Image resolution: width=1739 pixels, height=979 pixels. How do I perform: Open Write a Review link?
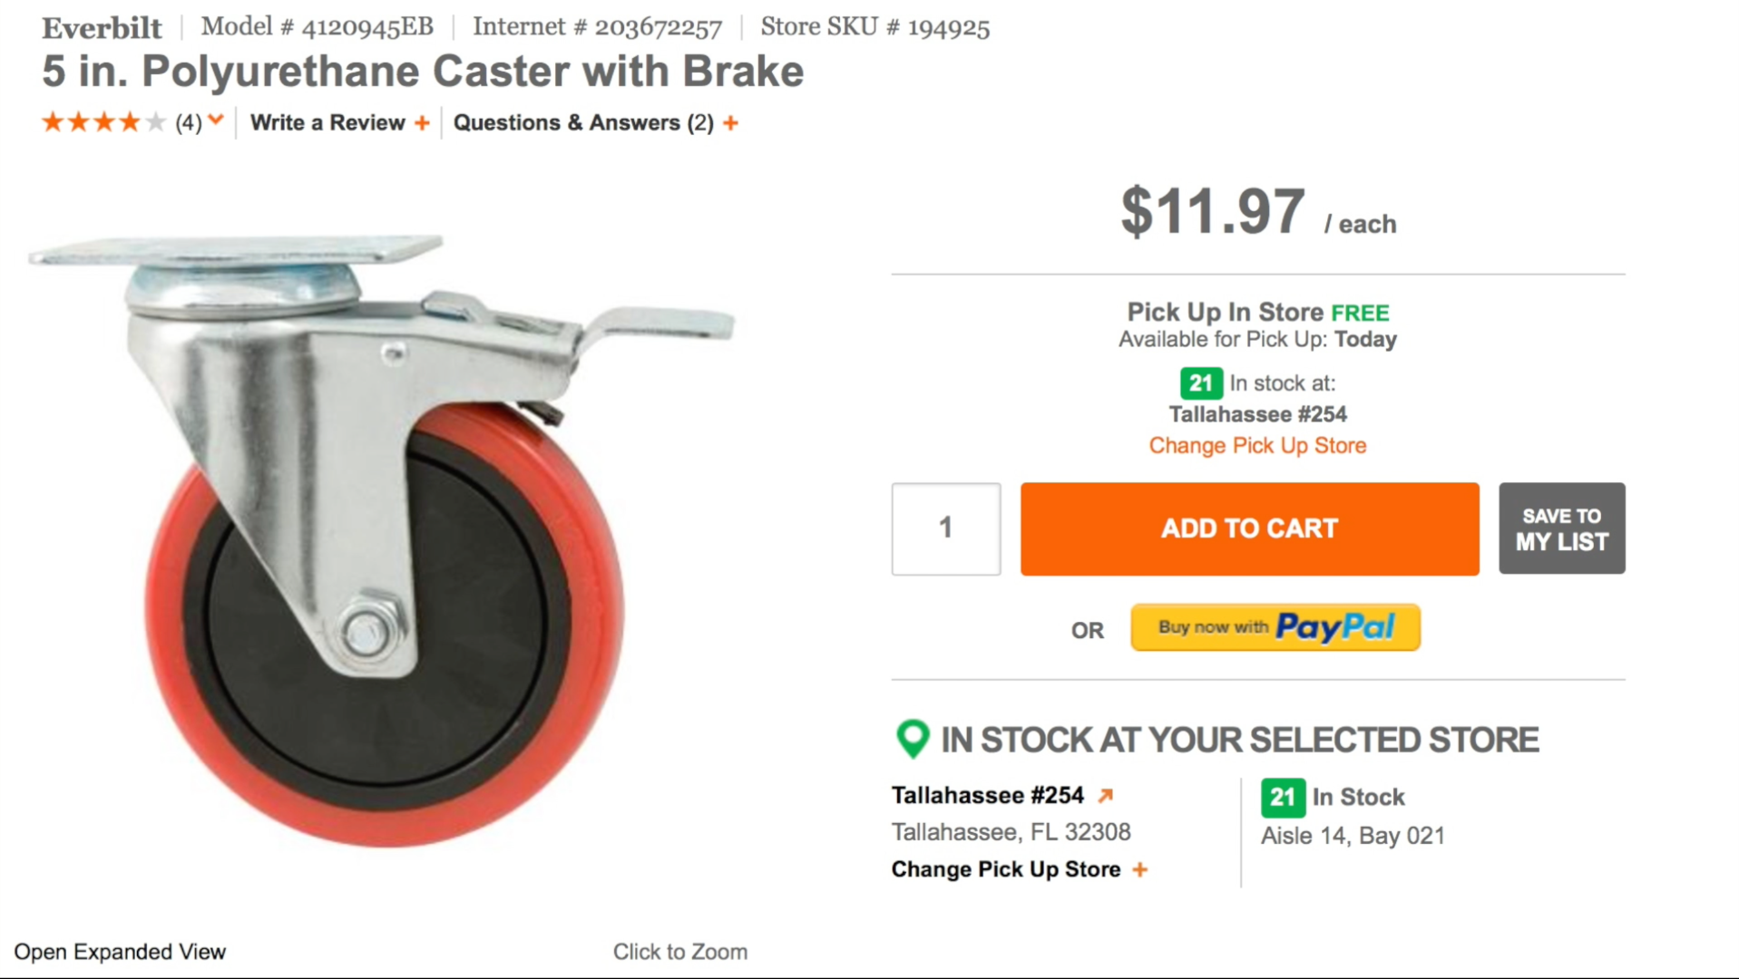(x=327, y=122)
